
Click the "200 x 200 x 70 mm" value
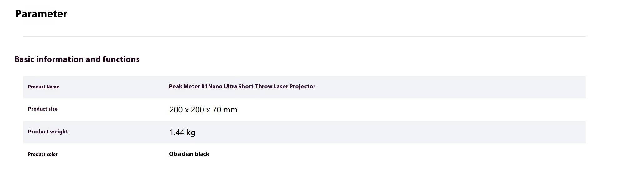203,110
